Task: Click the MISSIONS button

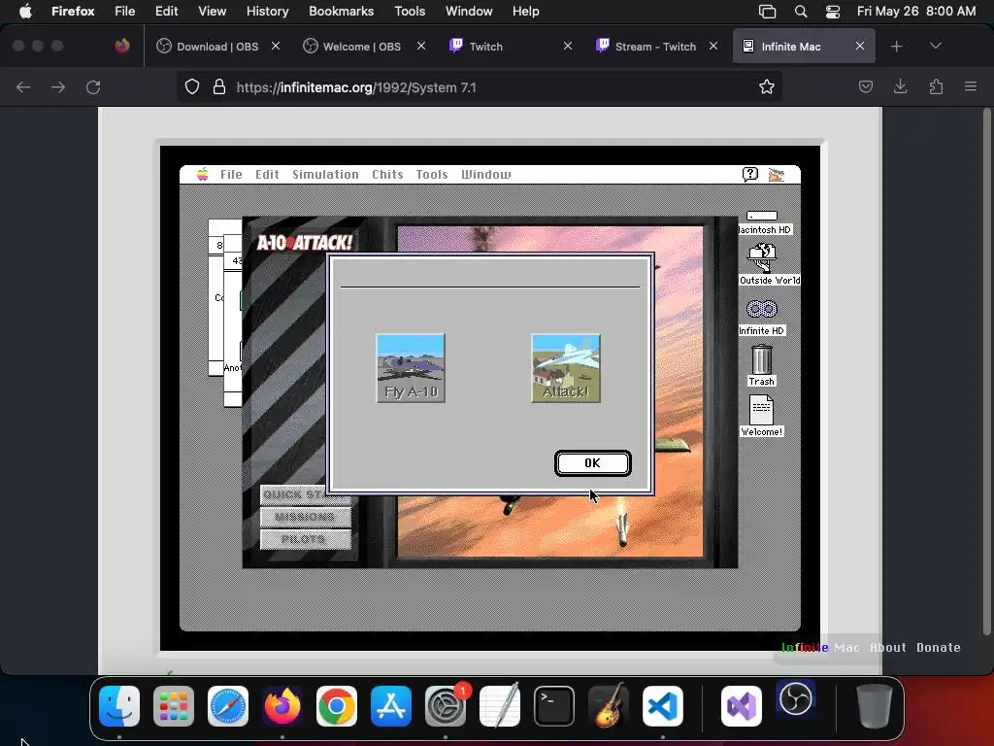Action: pos(306,517)
